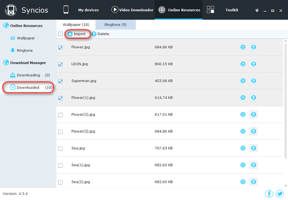Click export icon for Sea(1).jpg
This screenshot has height=200, width=288.
[243, 165]
